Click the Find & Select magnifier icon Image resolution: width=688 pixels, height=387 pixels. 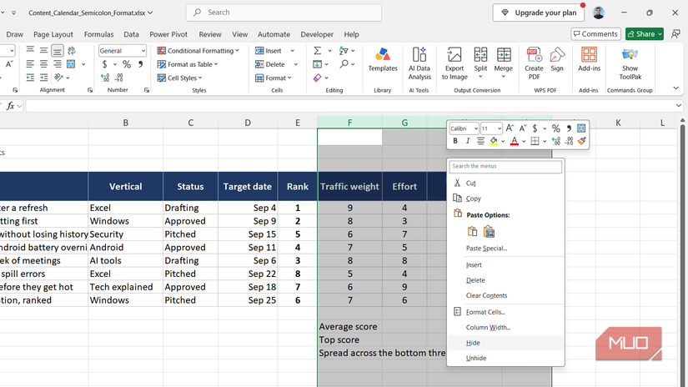pos(344,64)
